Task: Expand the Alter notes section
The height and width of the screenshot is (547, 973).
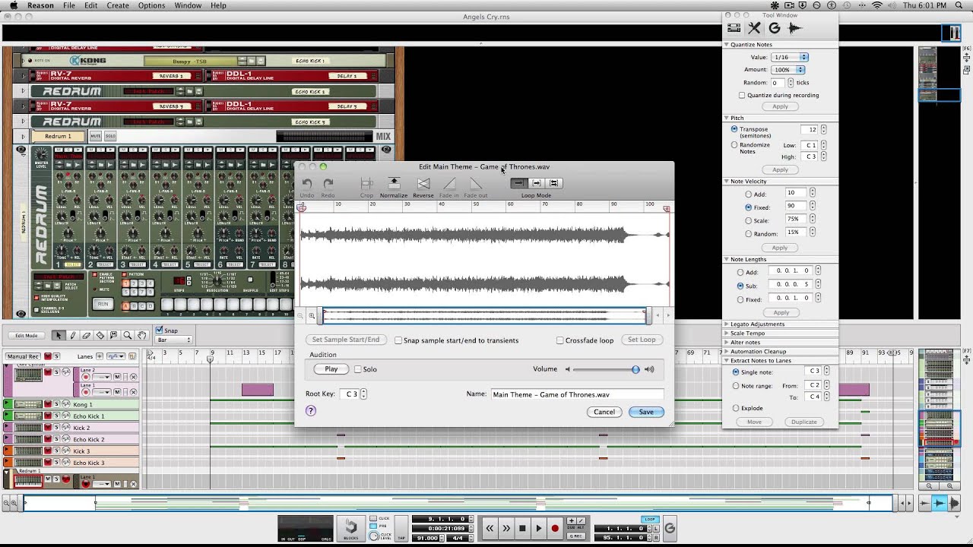Action: pyautogui.click(x=727, y=343)
